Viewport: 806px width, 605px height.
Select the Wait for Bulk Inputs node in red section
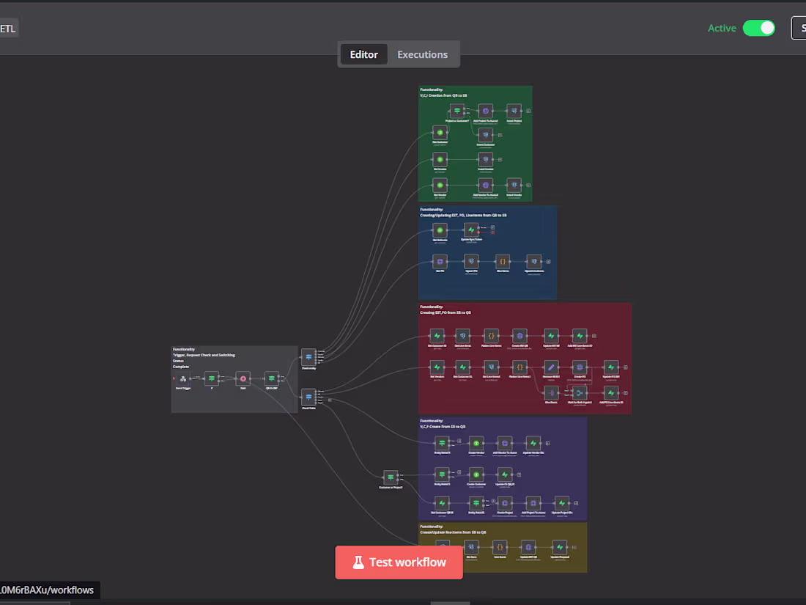click(x=579, y=393)
